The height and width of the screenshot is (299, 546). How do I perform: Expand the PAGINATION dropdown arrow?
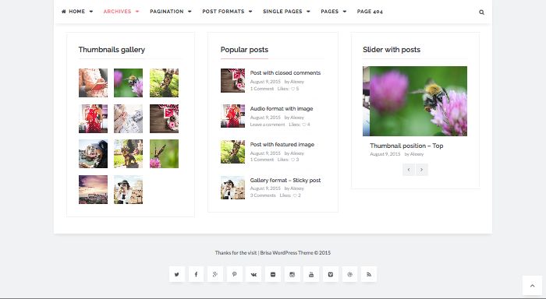(190, 12)
